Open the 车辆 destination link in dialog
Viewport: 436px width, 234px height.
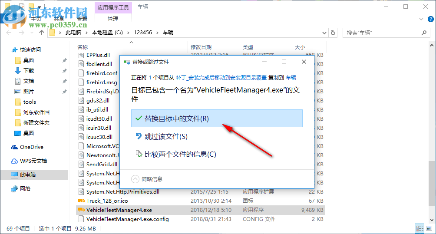click(291, 78)
